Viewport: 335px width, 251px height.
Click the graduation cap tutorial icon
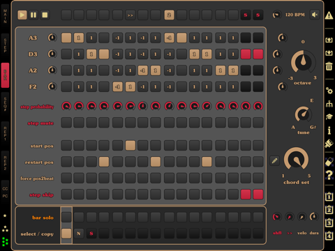click(329, 116)
